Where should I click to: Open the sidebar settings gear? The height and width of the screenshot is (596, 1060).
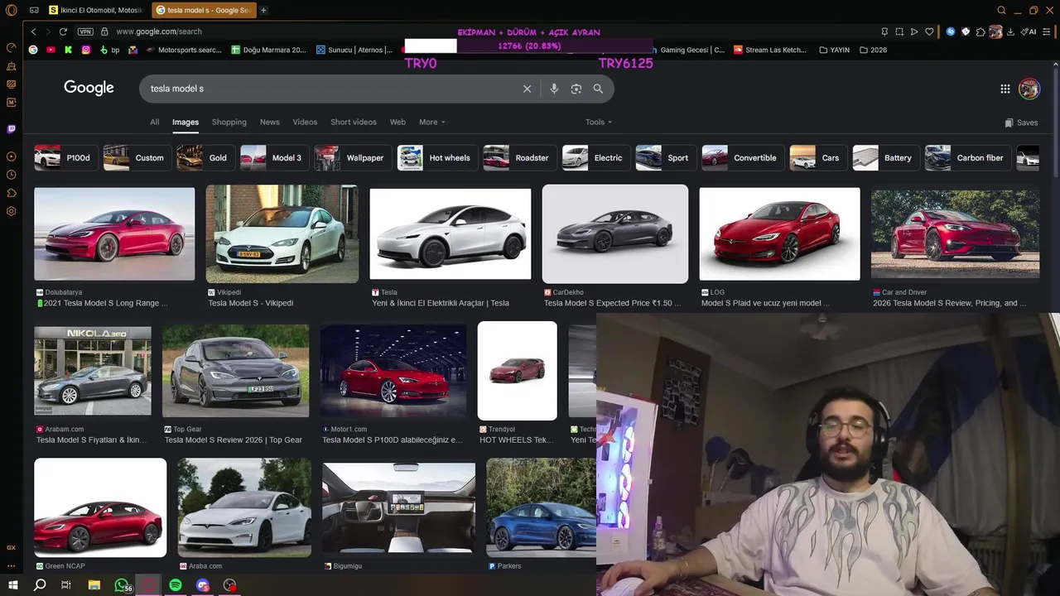(x=12, y=211)
